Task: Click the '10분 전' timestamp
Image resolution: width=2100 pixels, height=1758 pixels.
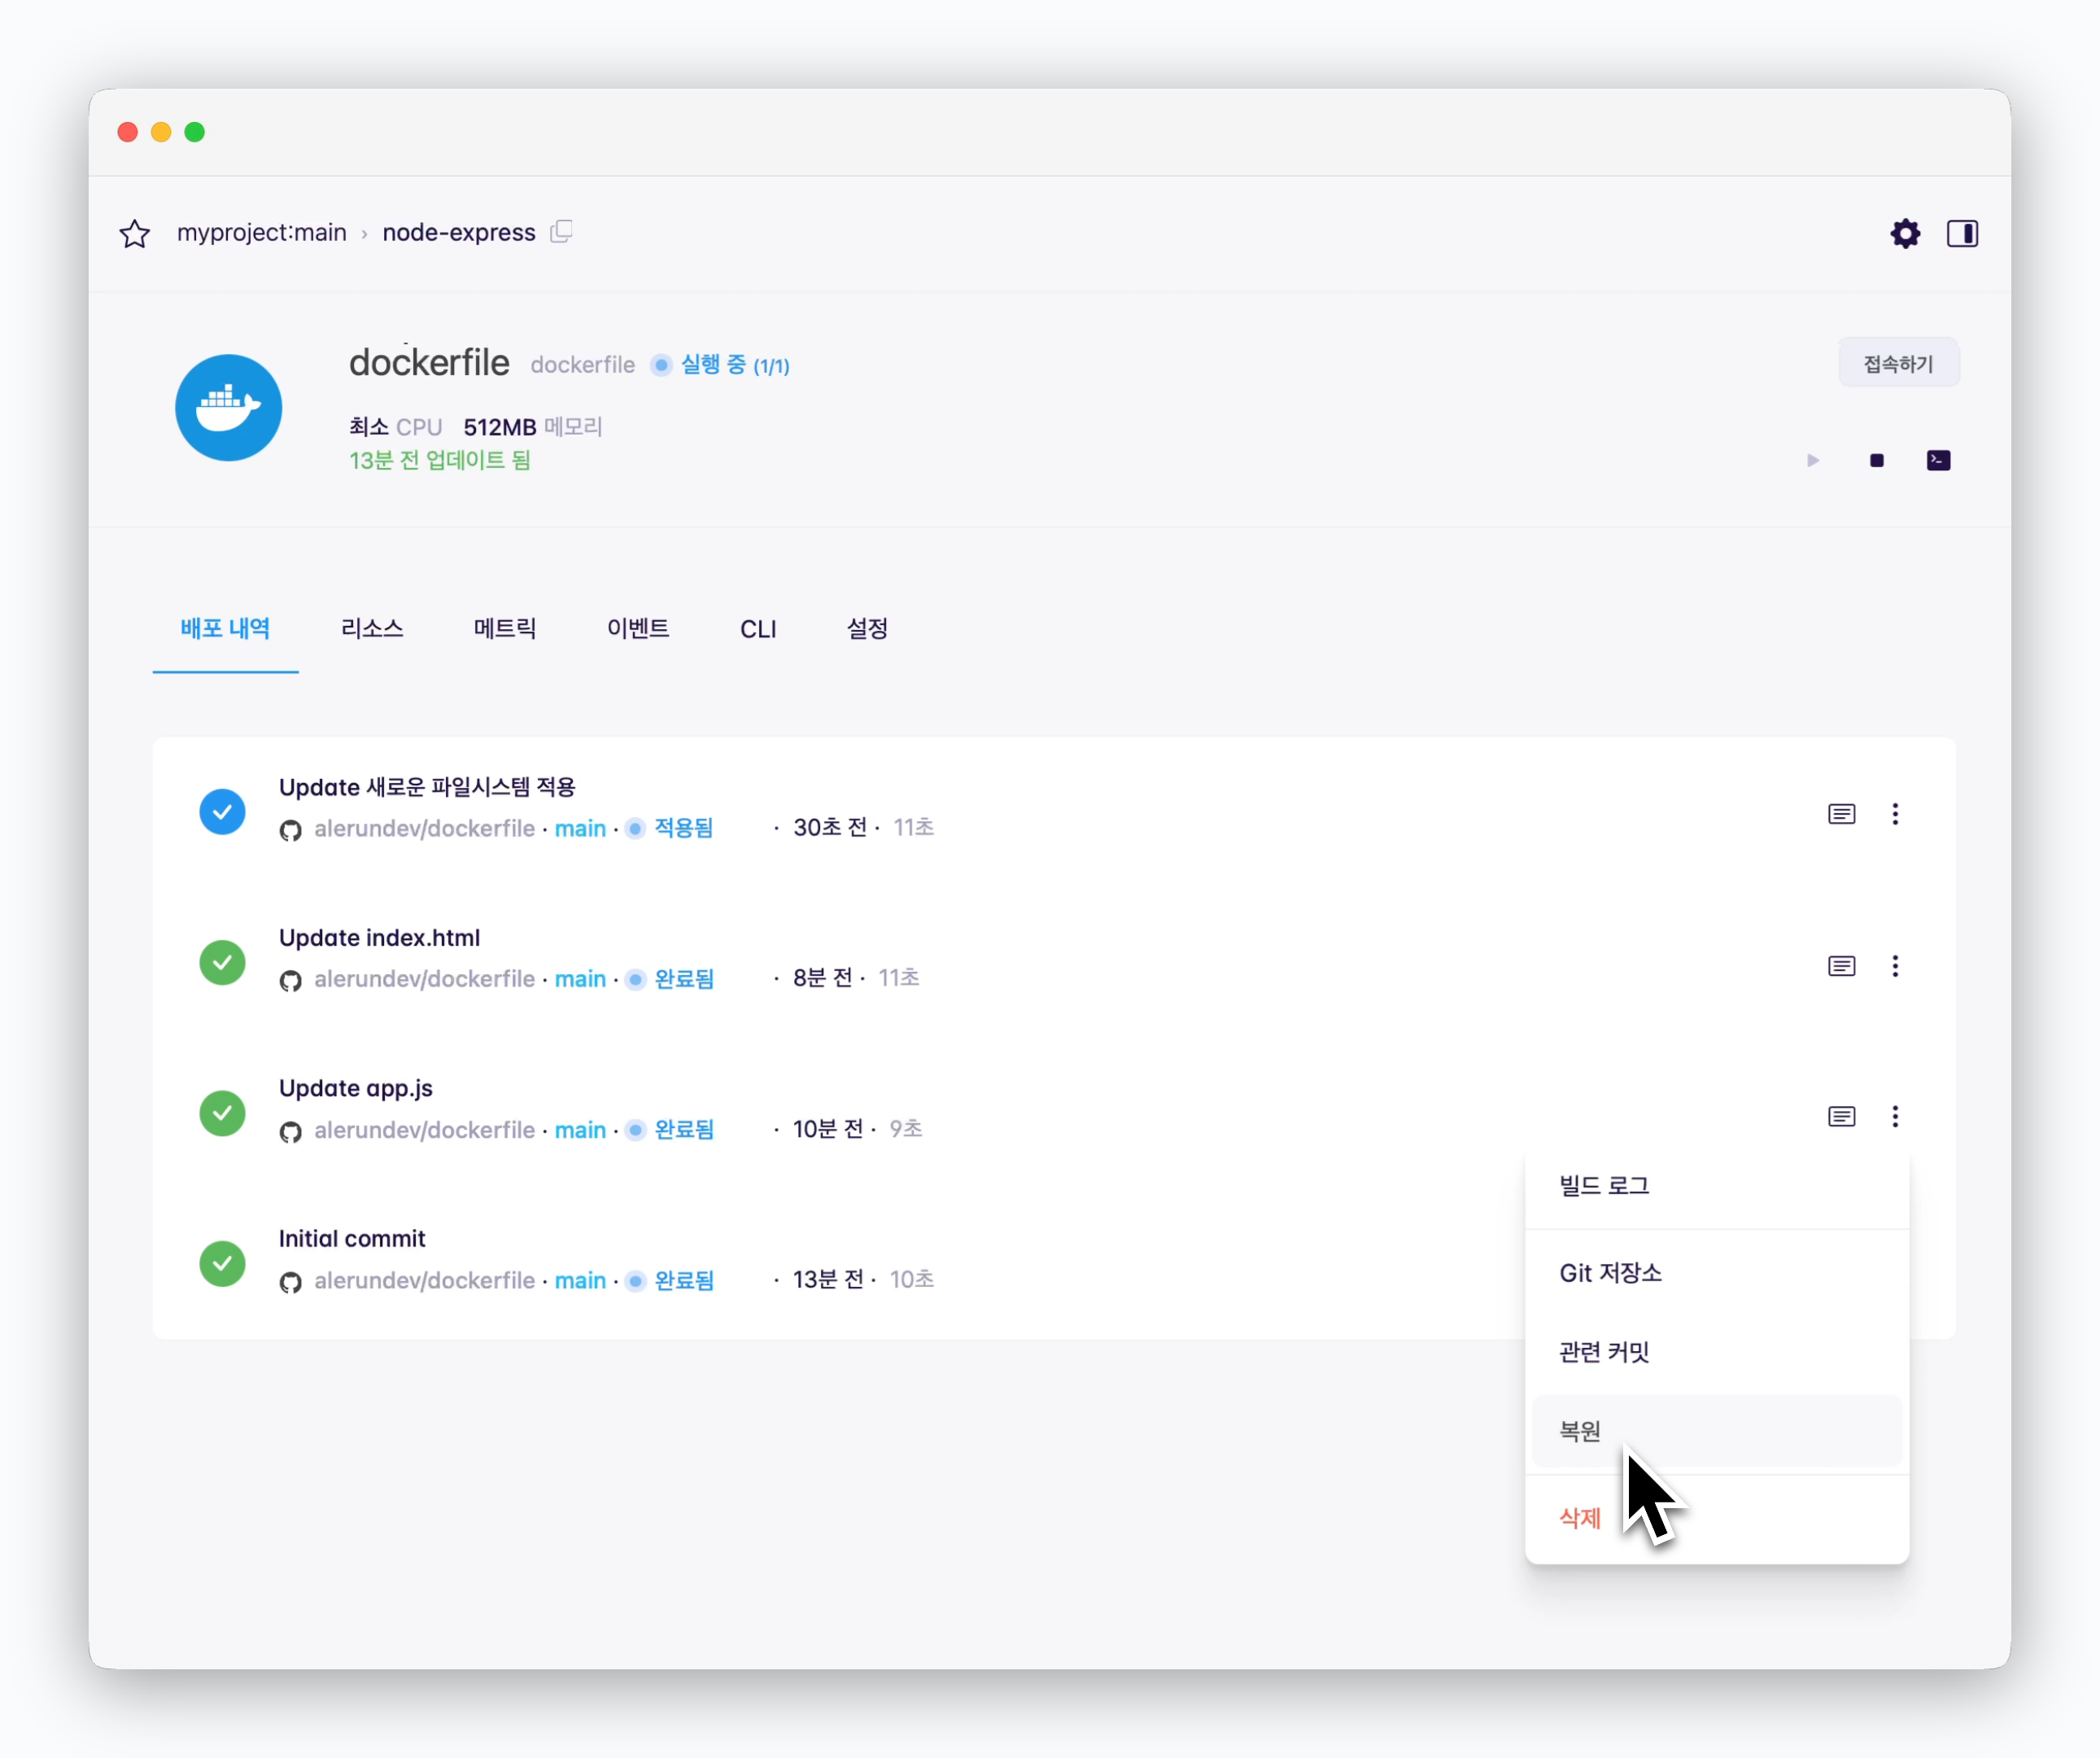Action: click(x=828, y=1129)
